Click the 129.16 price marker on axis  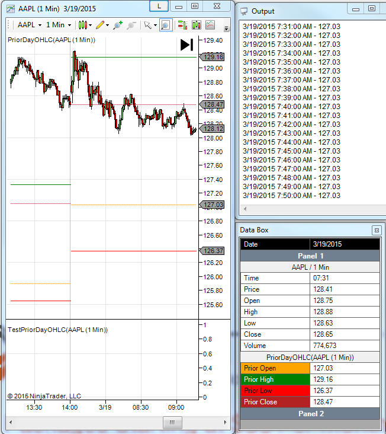(212, 57)
